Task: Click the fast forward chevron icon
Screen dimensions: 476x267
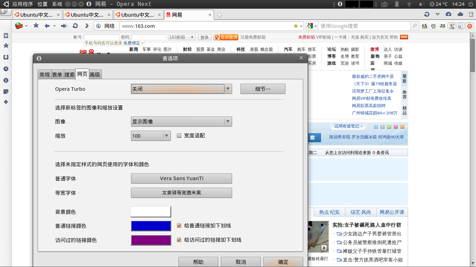Action: click(87, 26)
